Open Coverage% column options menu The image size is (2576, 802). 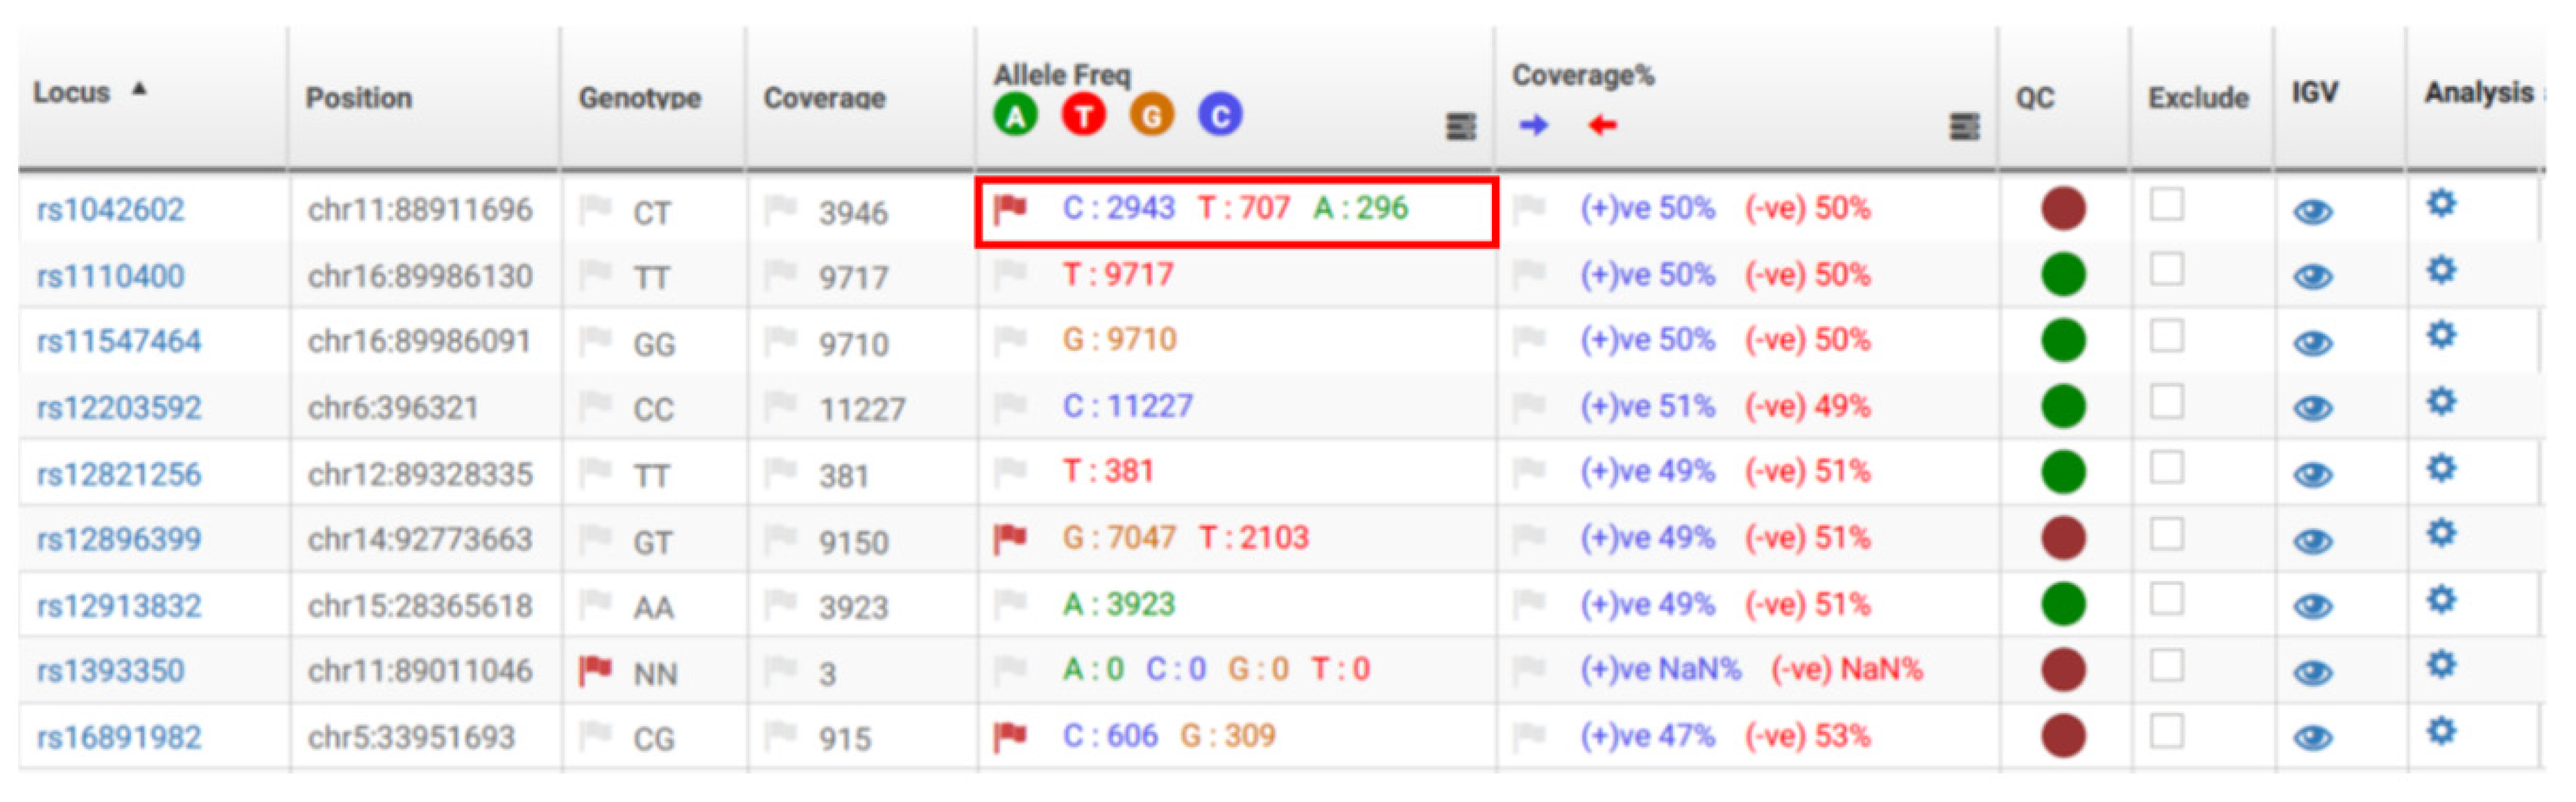[1964, 127]
